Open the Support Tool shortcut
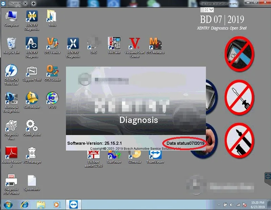The height and width of the screenshot is (210, 271). click(32, 73)
